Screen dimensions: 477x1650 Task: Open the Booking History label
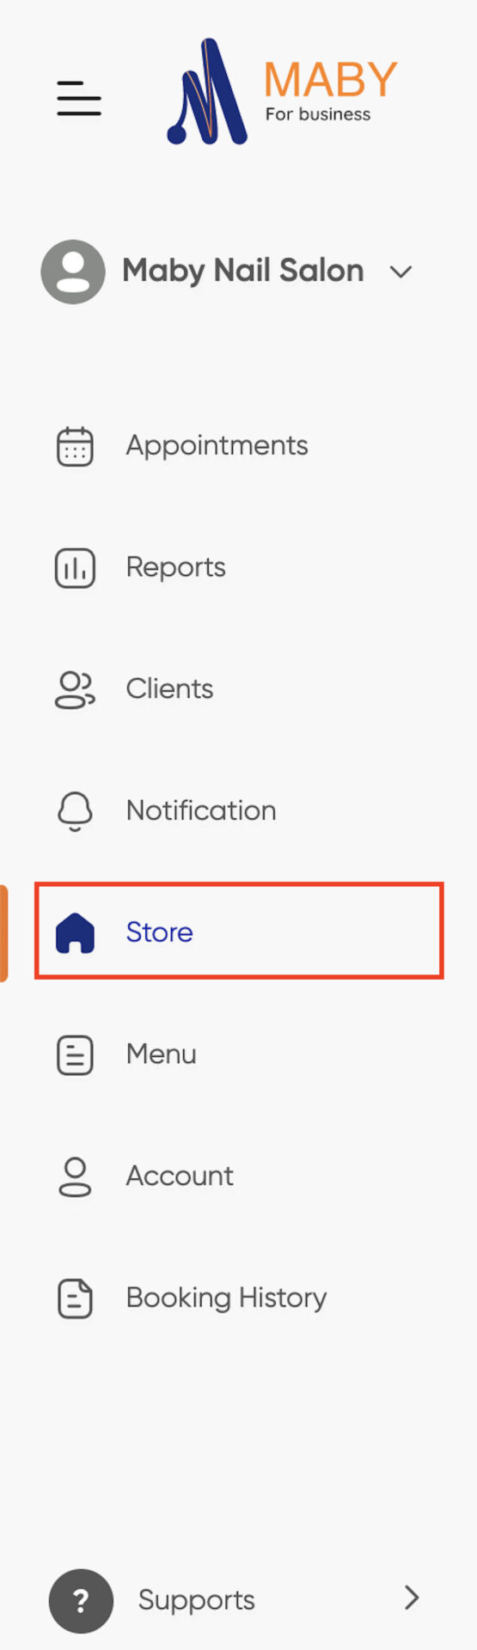226,1298
